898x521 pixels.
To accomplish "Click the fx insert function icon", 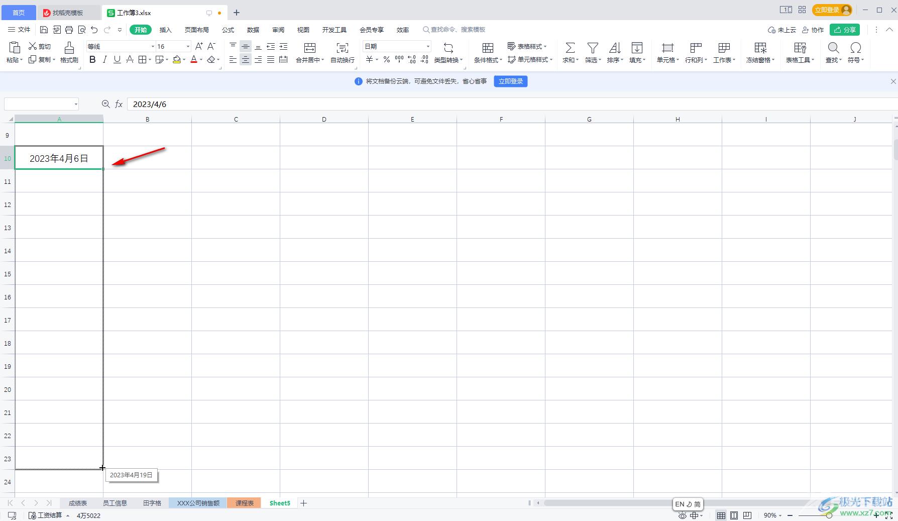I will click(x=119, y=104).
